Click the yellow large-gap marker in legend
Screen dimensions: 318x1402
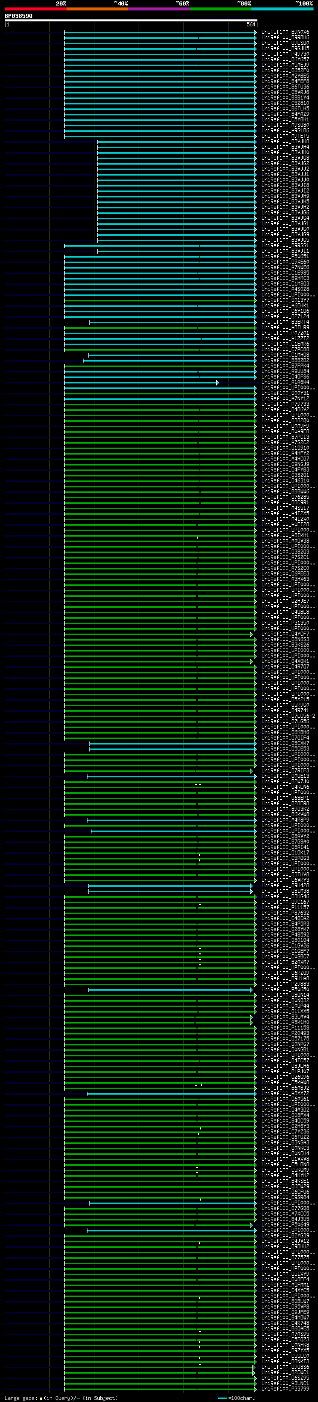pyautogui.click(x=41, y=1398)
